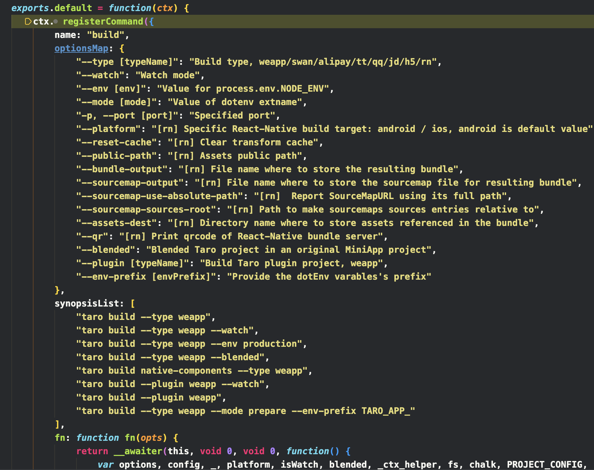The height and width of the screenshot is (470, 594).
Task: Click "taro build --type weapp --blended" entry
Action: (170, 357)
